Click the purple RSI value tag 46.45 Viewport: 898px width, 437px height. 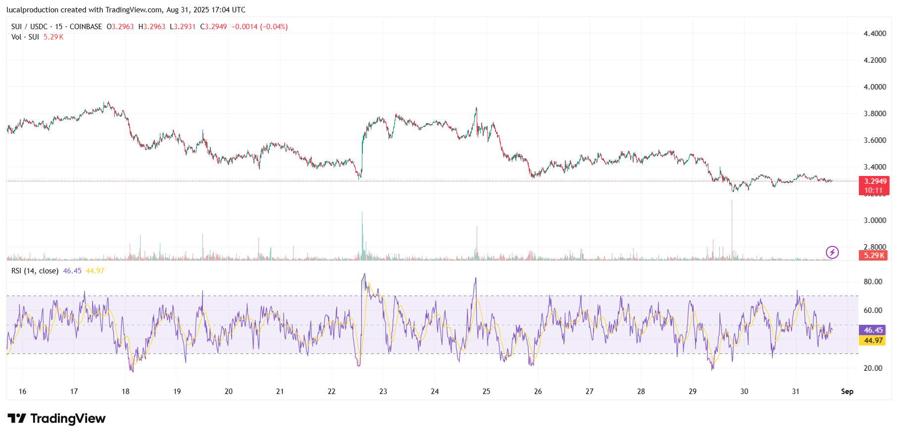point(873,330)
